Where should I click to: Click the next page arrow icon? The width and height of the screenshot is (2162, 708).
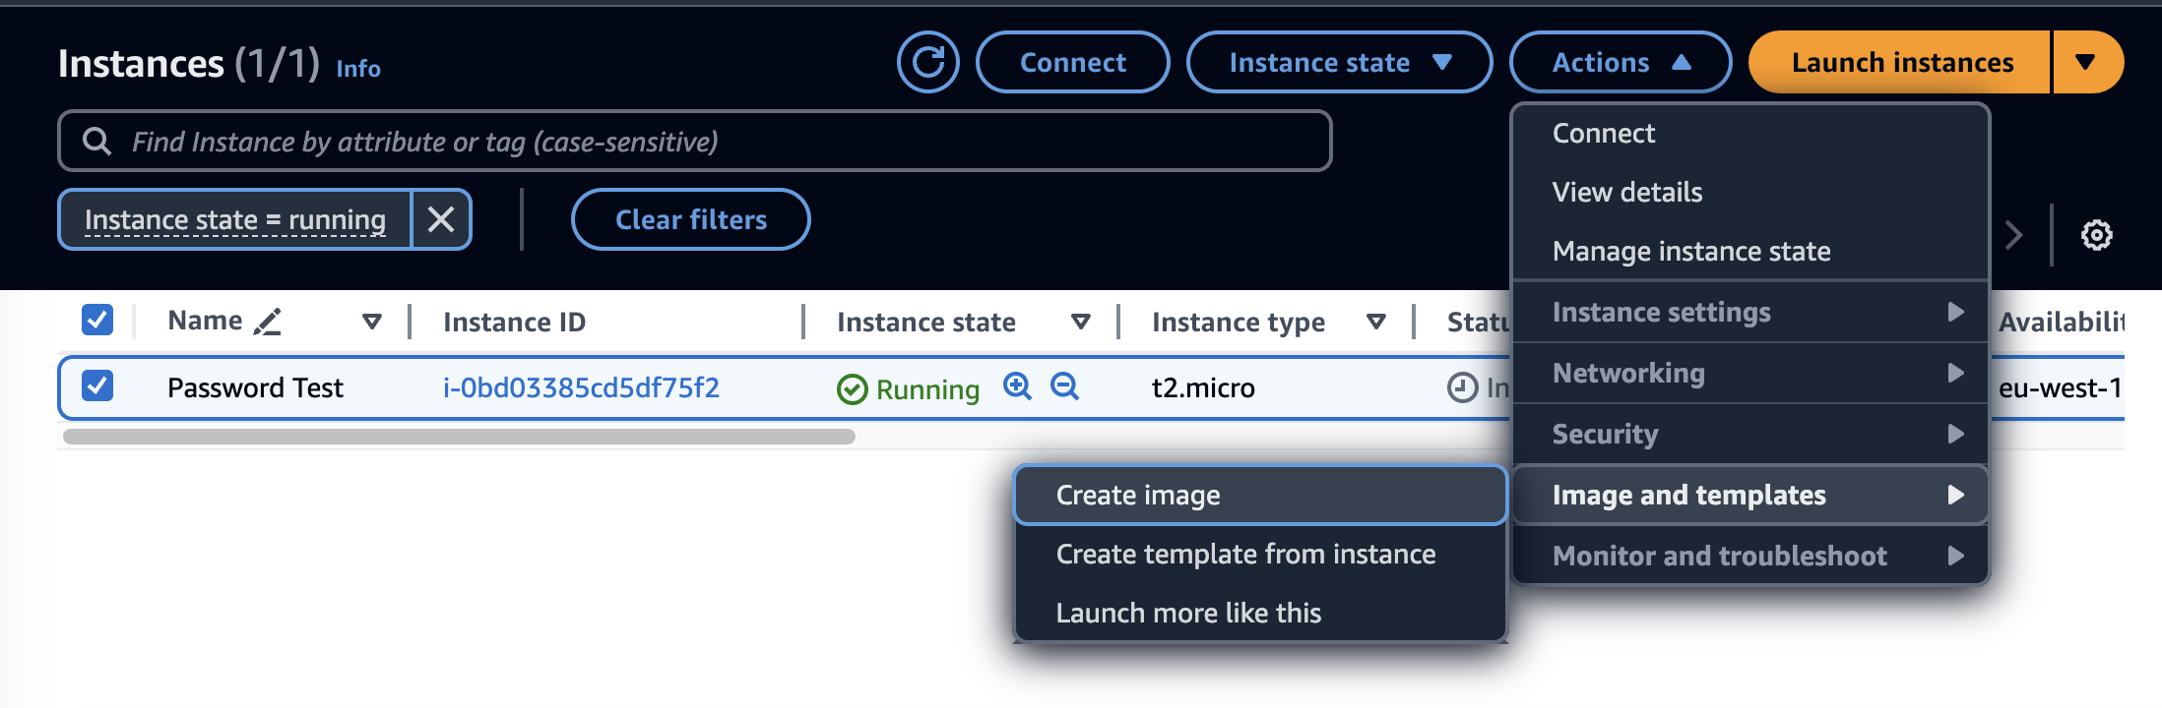pos(2014,235)
